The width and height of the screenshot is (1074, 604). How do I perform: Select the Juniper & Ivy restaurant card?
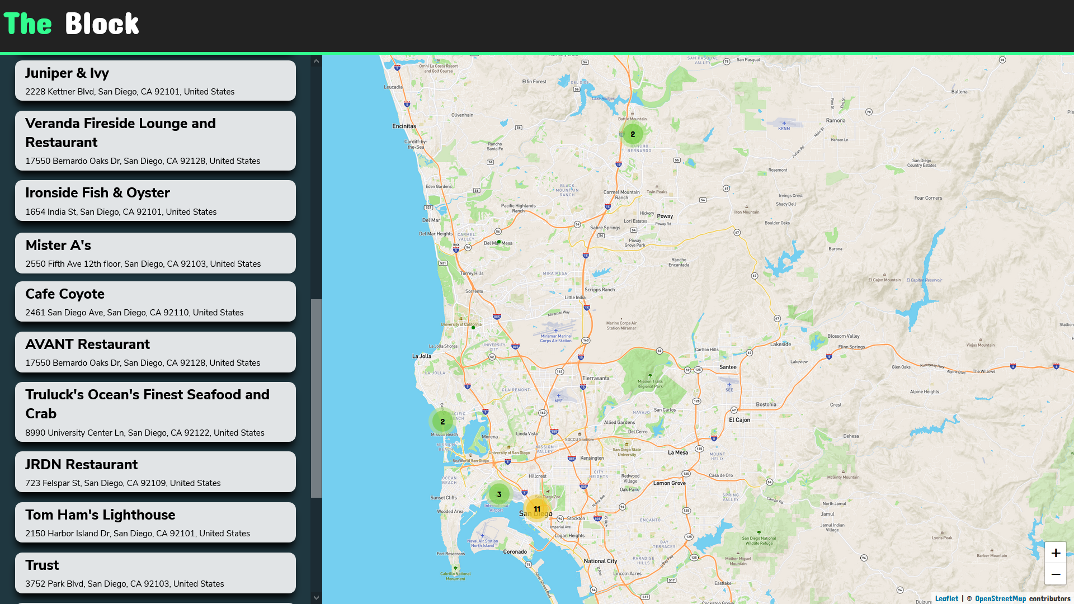point(156,81)
